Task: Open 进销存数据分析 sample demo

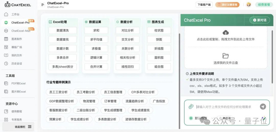Action: pos(136,119)
